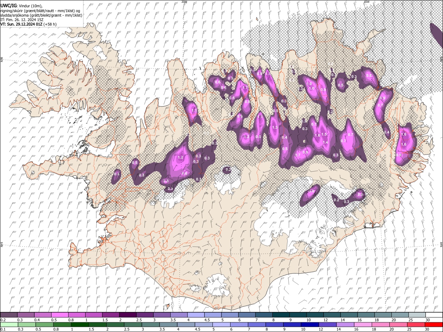Click the 'VT: Sun. 29.12.2024 01Z (+58 h)' line

(28, 24)
